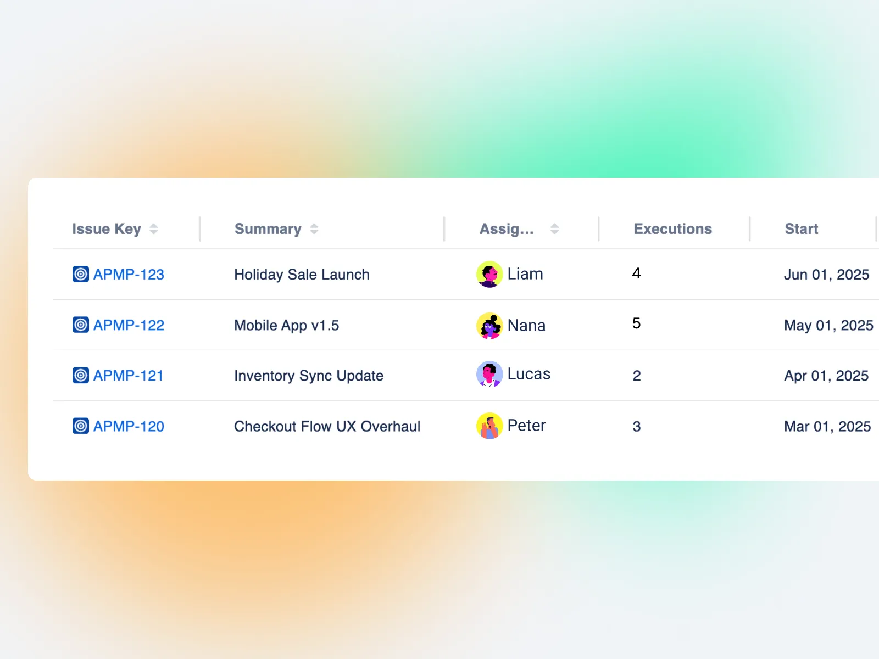Click Lucas's avatar picture

click(489, 375)
